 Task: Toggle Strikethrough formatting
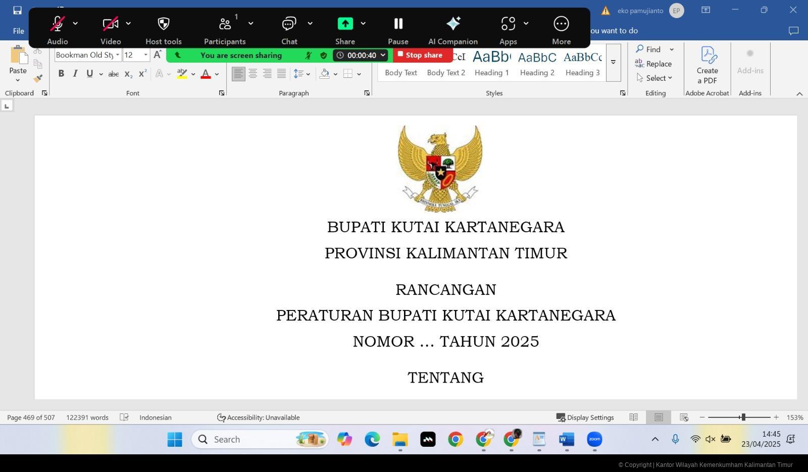[x=114, y=74]
